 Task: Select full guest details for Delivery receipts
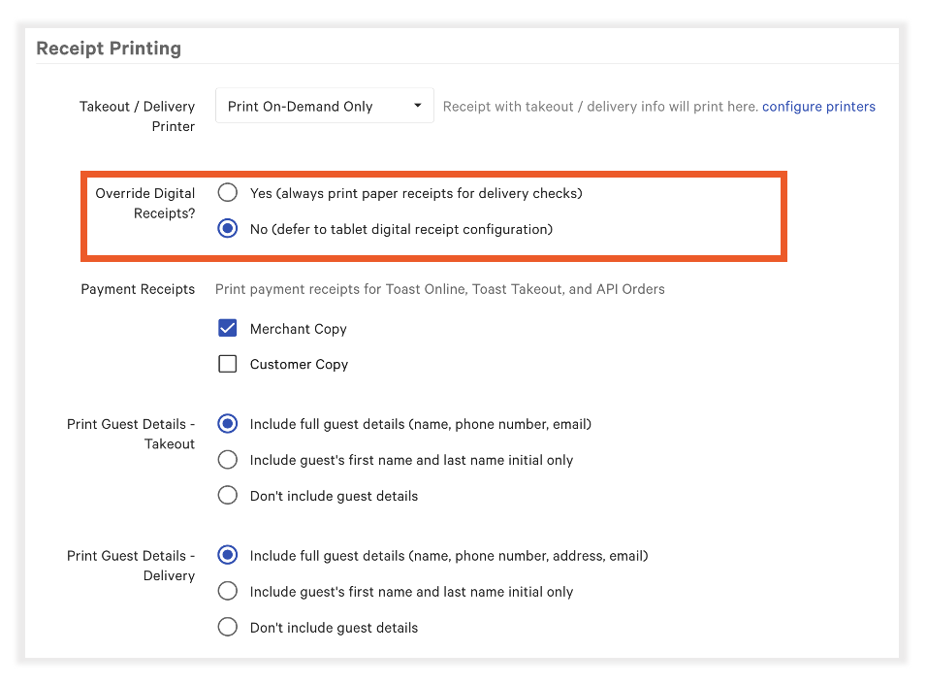(227, 555)
